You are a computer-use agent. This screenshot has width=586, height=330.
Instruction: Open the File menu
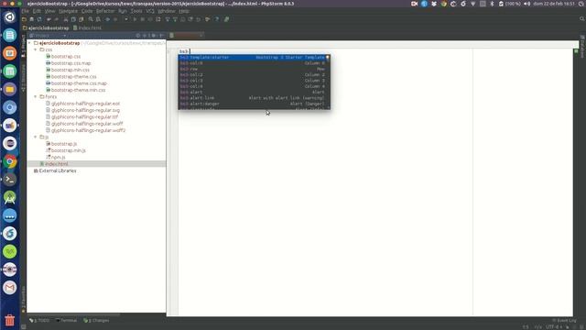point(25,11)
